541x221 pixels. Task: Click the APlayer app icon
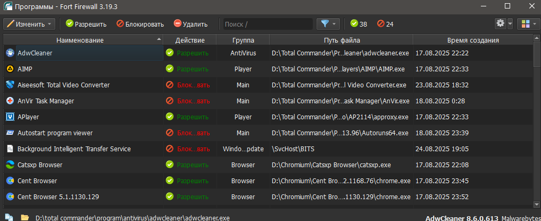point(10,117)
